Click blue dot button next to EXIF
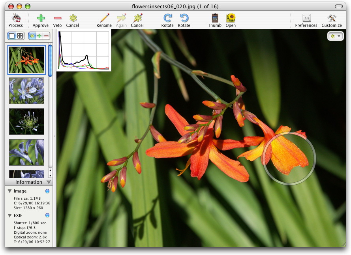This screenshot has width=351, height=255. click(x=47, y=215)
